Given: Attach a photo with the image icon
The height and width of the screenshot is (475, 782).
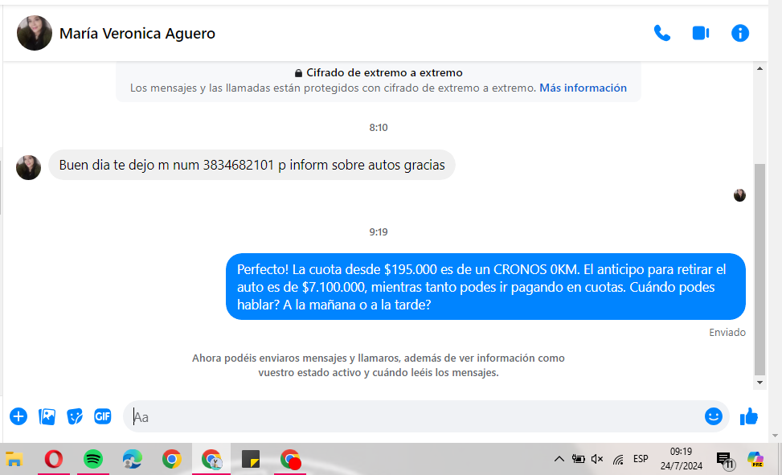Looking at the screenshot, I should [47, 416].
